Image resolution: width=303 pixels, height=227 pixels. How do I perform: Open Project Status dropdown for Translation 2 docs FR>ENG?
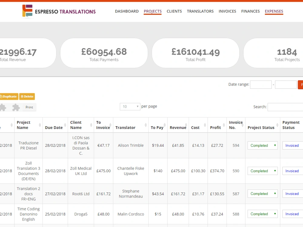tap(263, 194)
